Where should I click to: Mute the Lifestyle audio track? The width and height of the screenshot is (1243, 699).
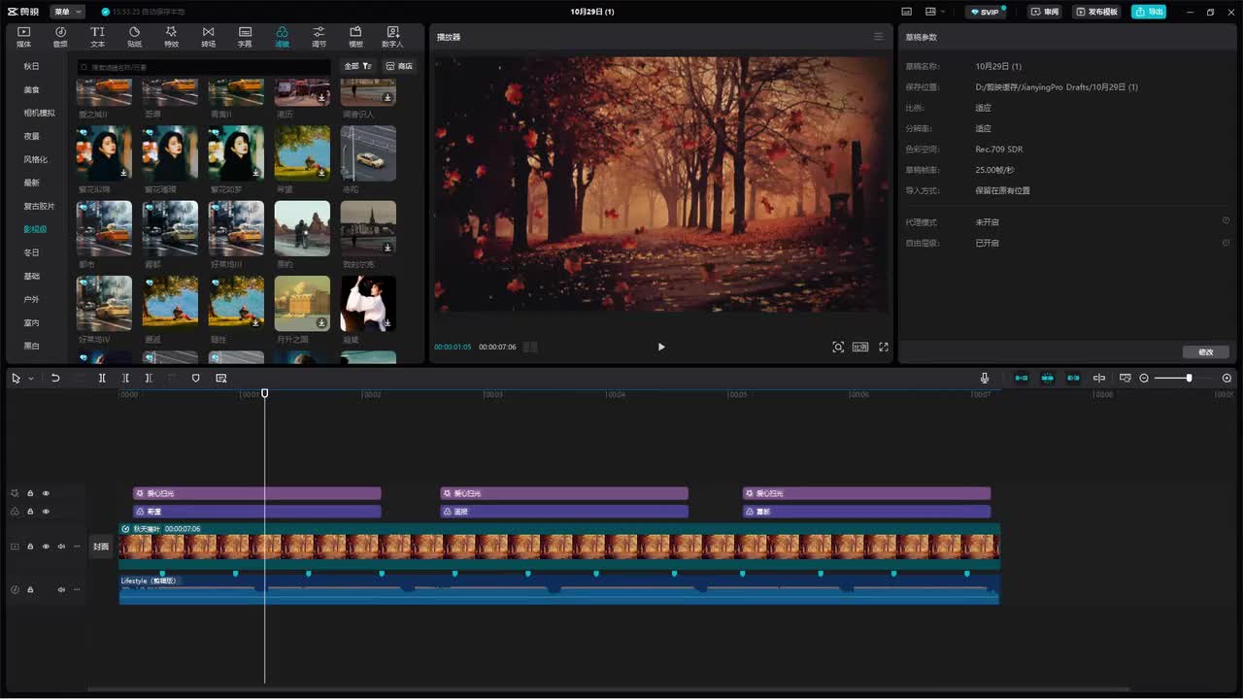(61, 589)
